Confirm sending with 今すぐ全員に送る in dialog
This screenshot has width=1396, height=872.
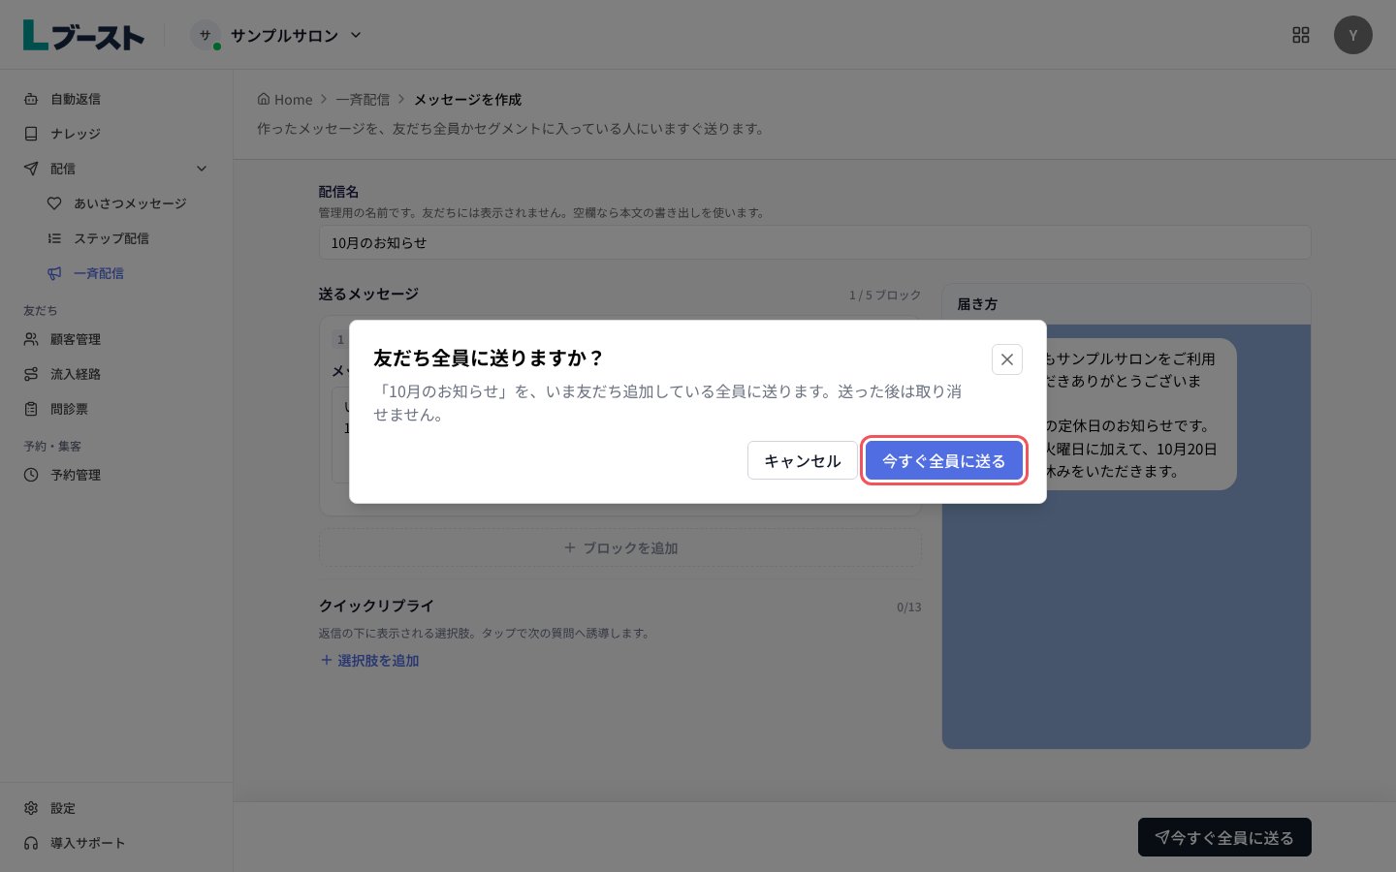943,460
